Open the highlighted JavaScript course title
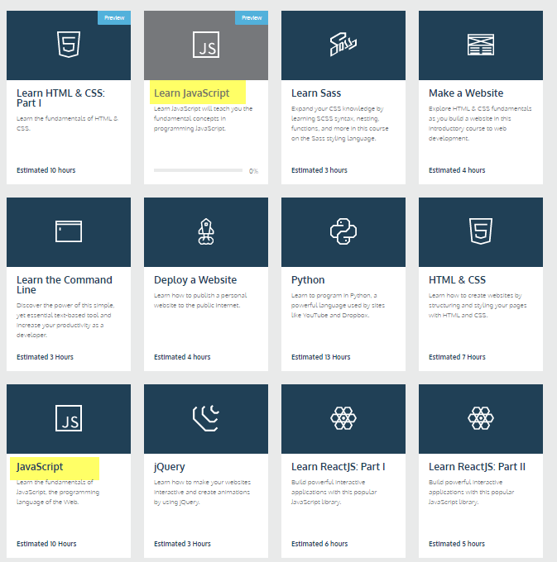The image size is (557, 562). click(40, 467)
